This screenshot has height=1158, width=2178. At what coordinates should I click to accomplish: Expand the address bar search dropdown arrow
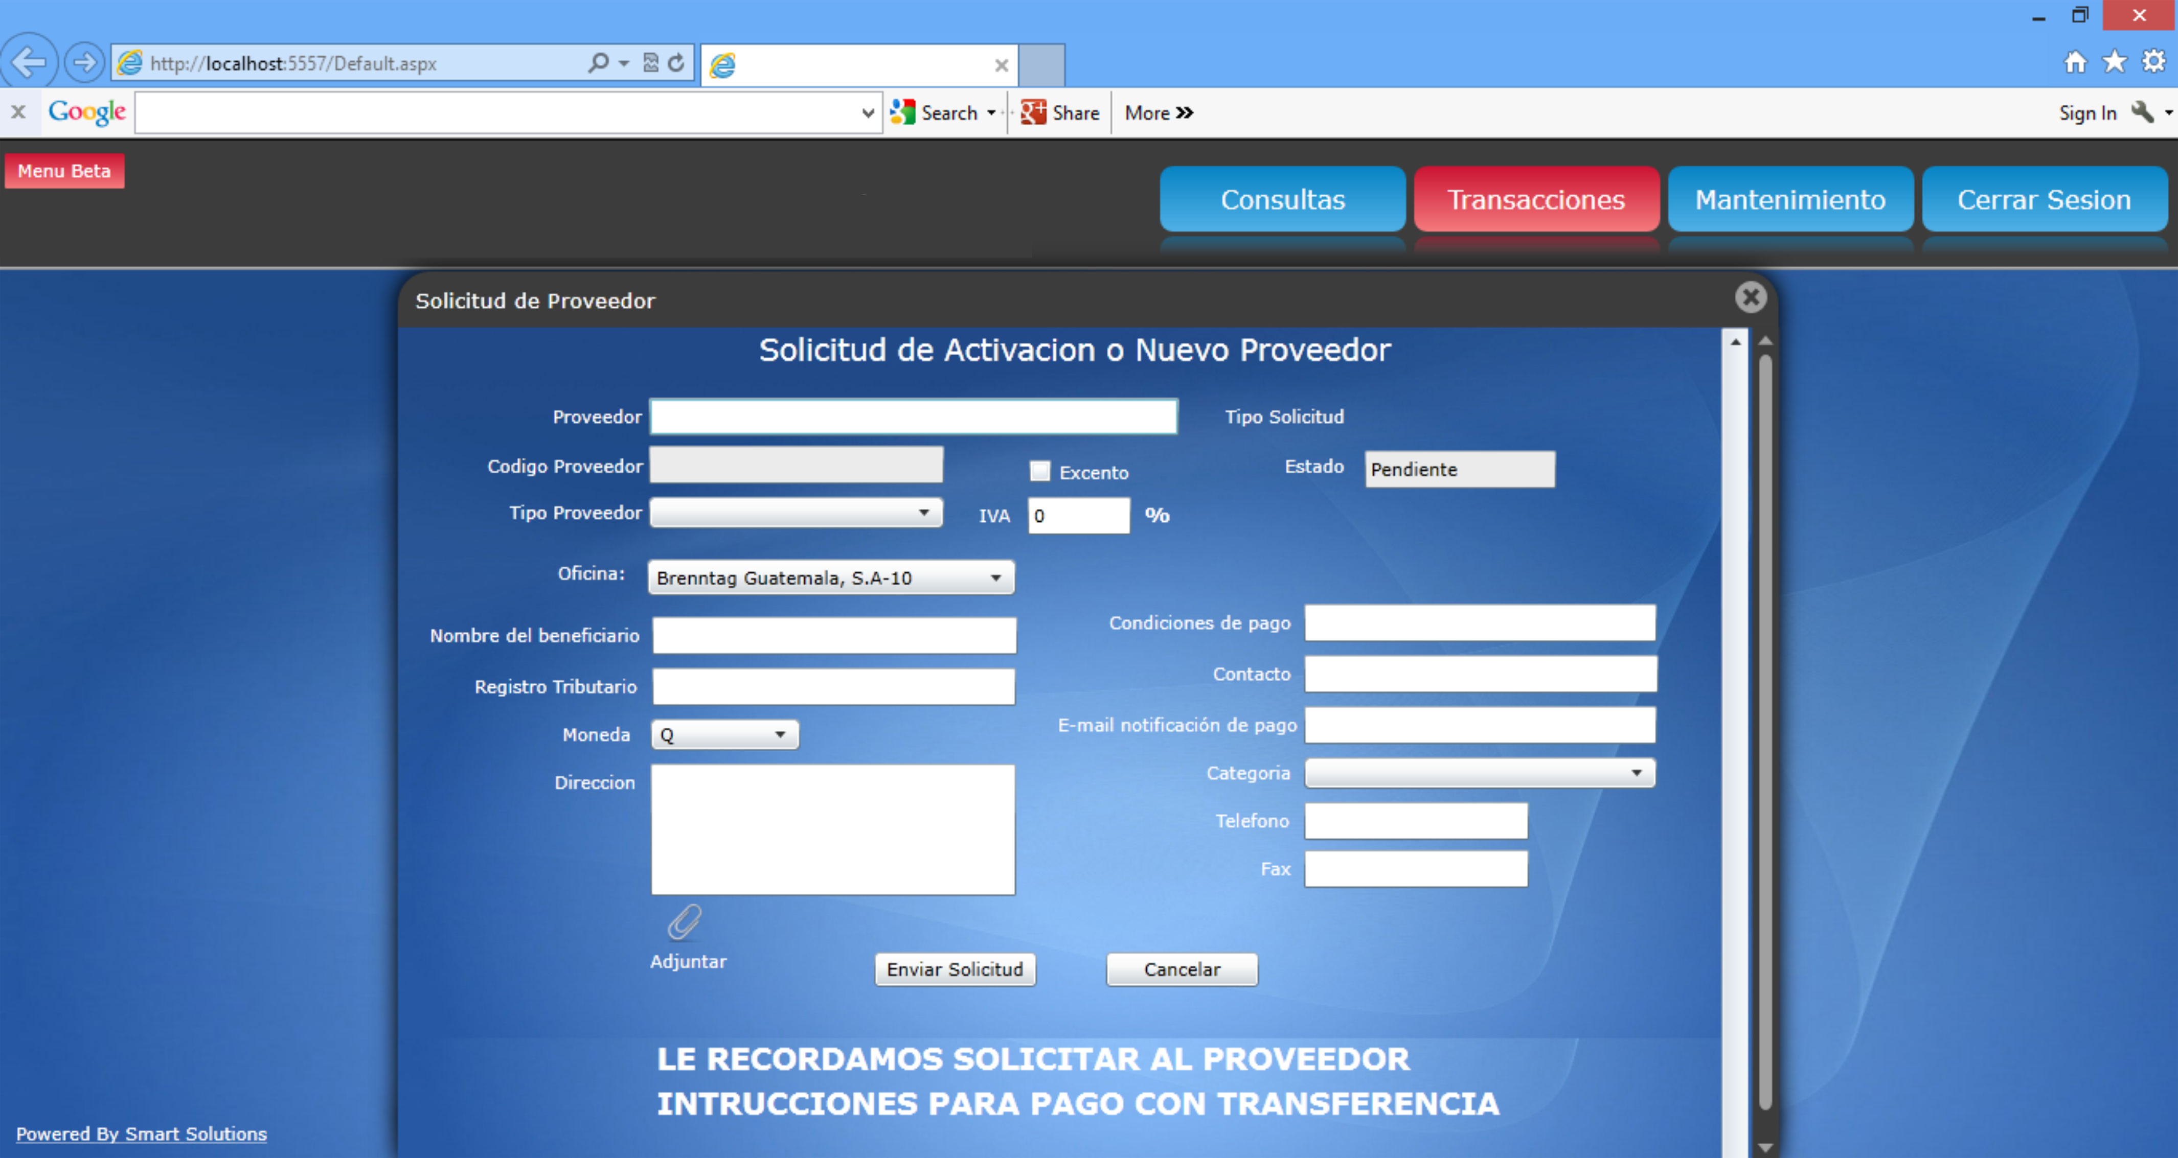[x=624, y=63]
